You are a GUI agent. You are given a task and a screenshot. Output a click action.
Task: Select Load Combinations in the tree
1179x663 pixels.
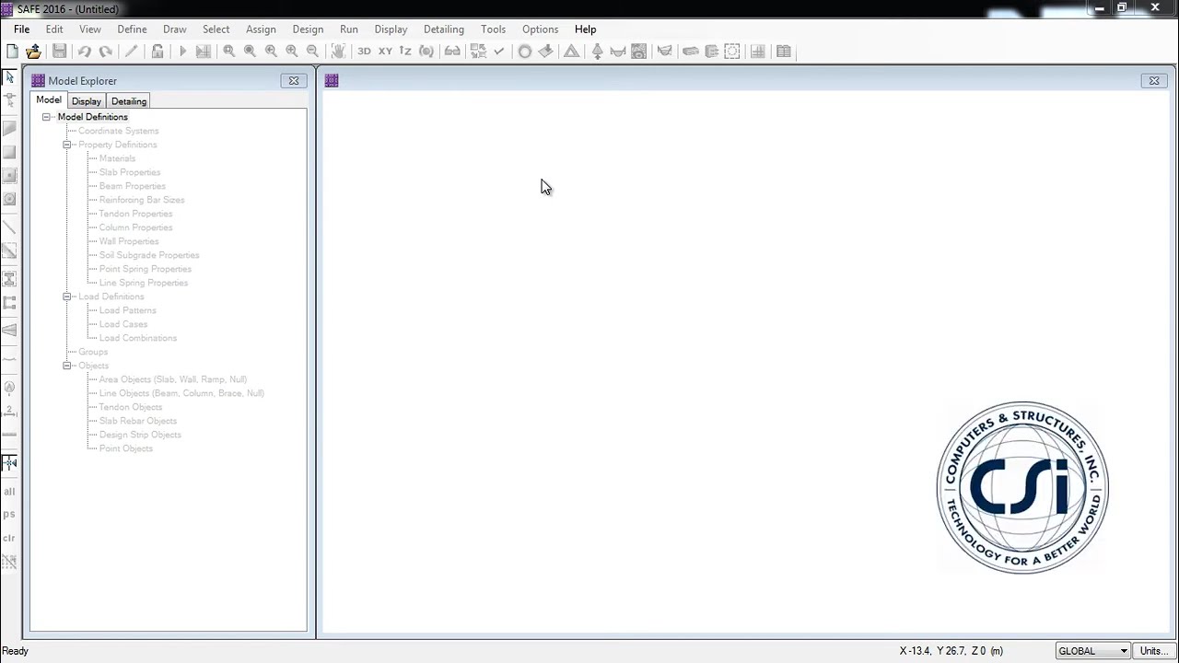point(138,338)
